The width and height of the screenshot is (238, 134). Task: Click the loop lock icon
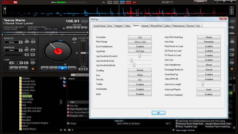pyautogui.click(x=33, y=69)
